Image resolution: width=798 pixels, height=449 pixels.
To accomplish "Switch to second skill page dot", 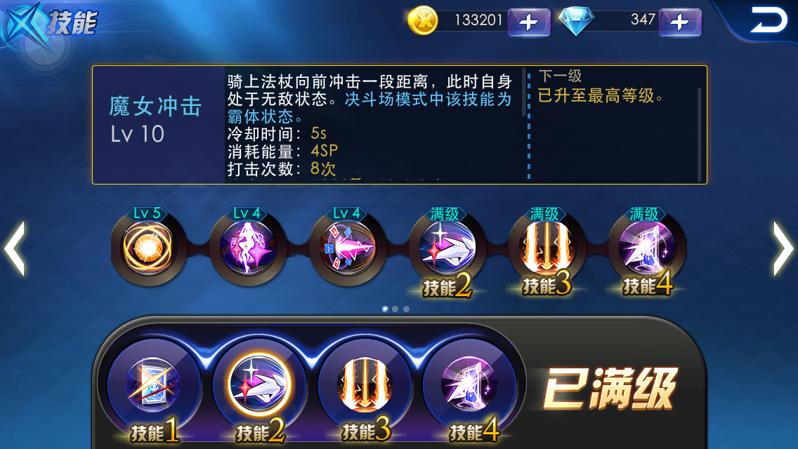I will pos(395,309).
